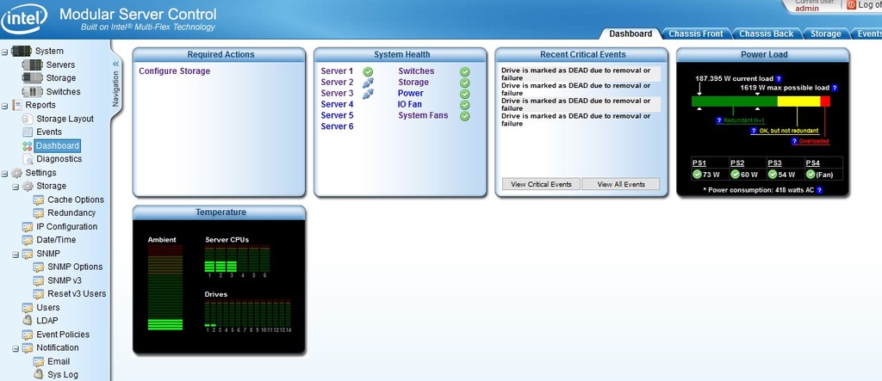882x381 pixels.
Task: Click the PS1 green status checkmark
Action: click(x=698, y=175)
